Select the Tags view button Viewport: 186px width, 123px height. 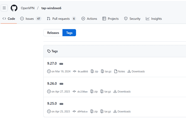pyautogui.click(x=69, y=33)
